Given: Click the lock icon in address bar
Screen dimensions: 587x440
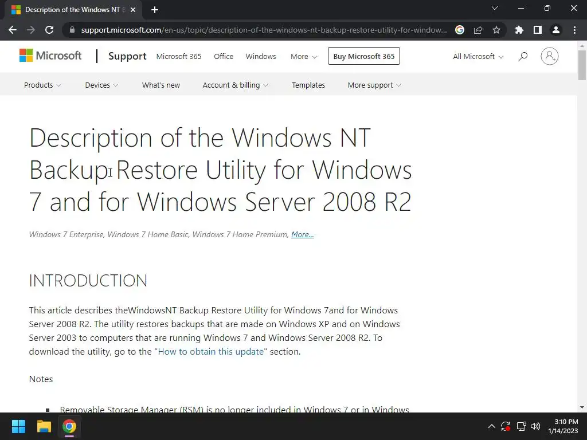Looking at the screenshot, I should (72, 30).
